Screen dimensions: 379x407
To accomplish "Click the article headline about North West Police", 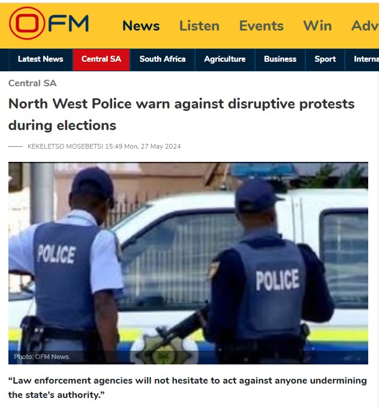I will (x=181, y=114).
